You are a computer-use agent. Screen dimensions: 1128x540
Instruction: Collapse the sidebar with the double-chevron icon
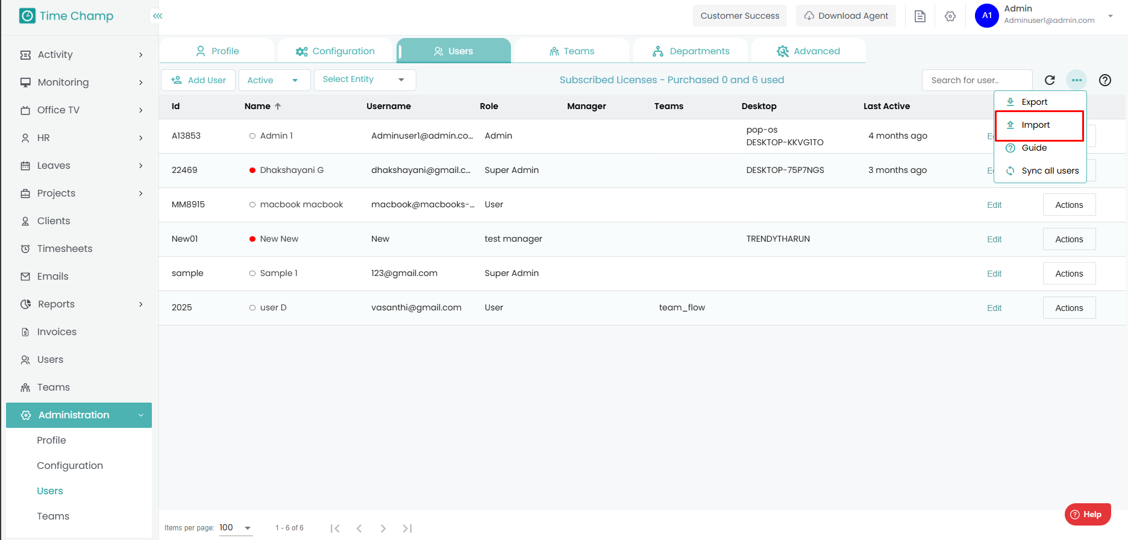157,16
